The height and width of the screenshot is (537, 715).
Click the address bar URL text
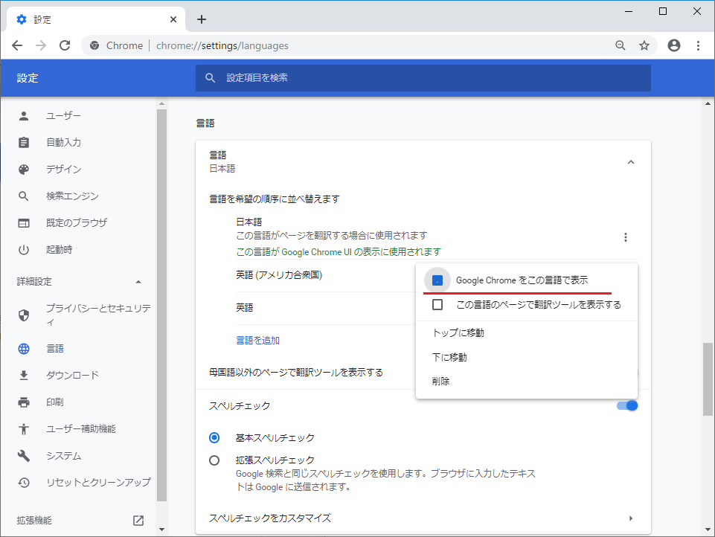(222, 45)
